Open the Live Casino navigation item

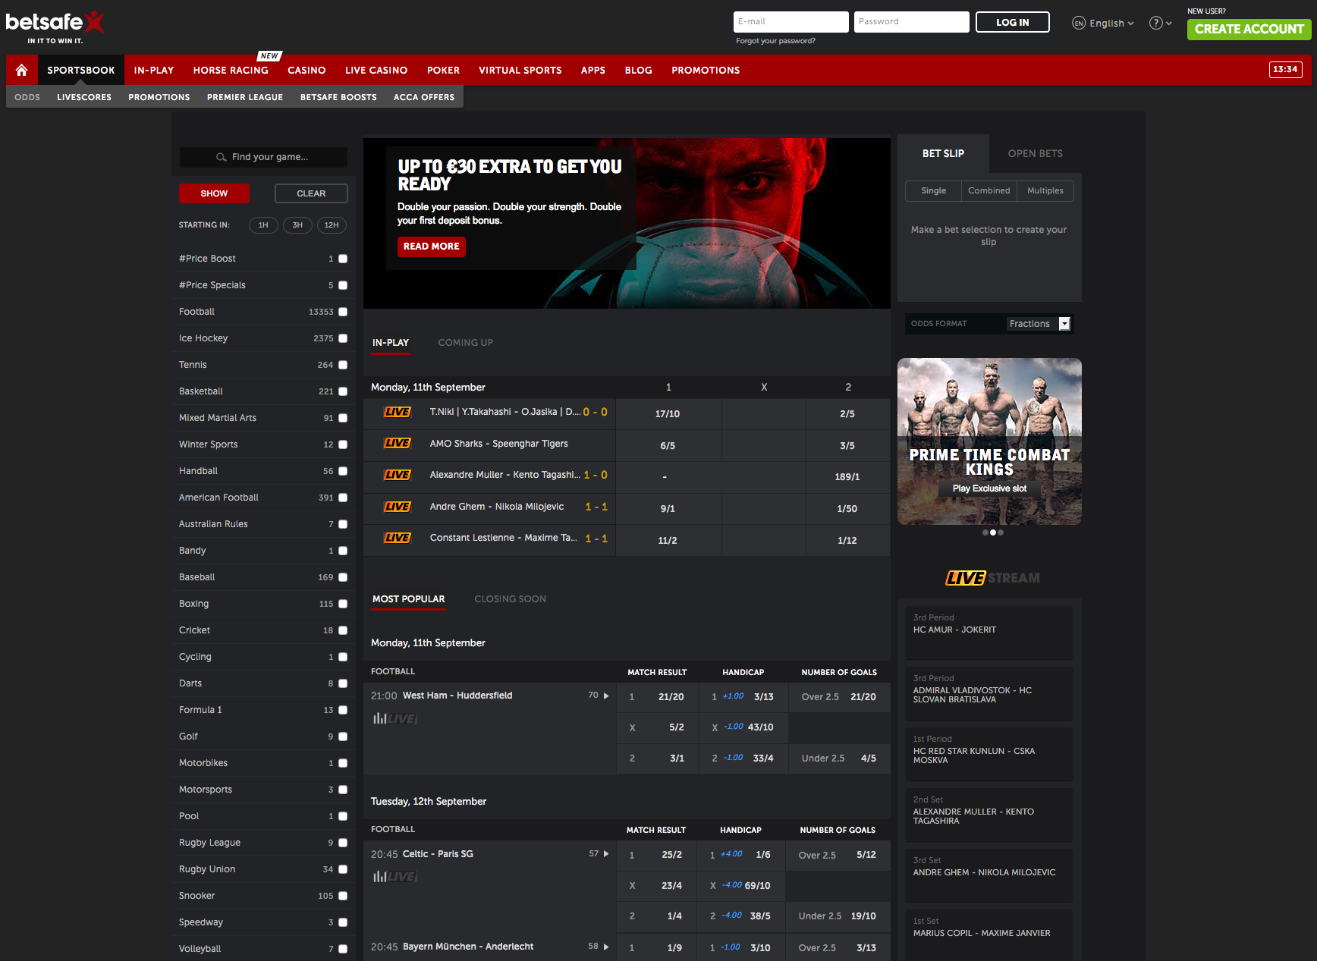376,70
